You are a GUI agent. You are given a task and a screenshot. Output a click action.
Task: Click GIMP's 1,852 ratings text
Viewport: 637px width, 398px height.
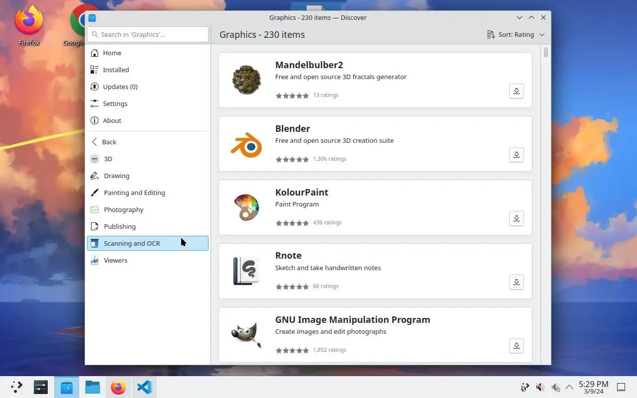coord(329,350)
